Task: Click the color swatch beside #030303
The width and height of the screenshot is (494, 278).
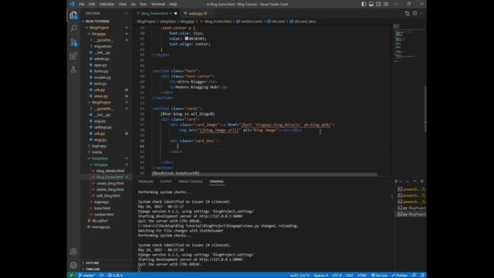Action: [x=187, y=39]
